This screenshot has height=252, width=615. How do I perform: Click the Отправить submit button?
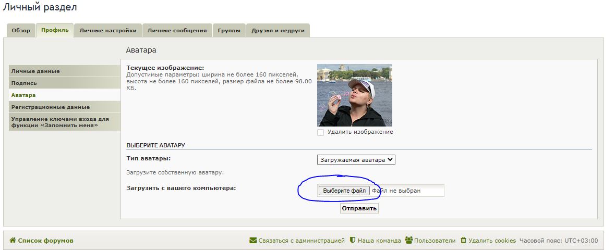(359, 208)
